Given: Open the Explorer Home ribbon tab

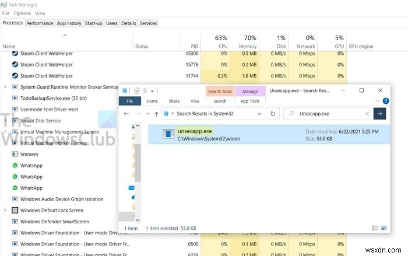Looking at the screenshot, I should tap(152, 101).
